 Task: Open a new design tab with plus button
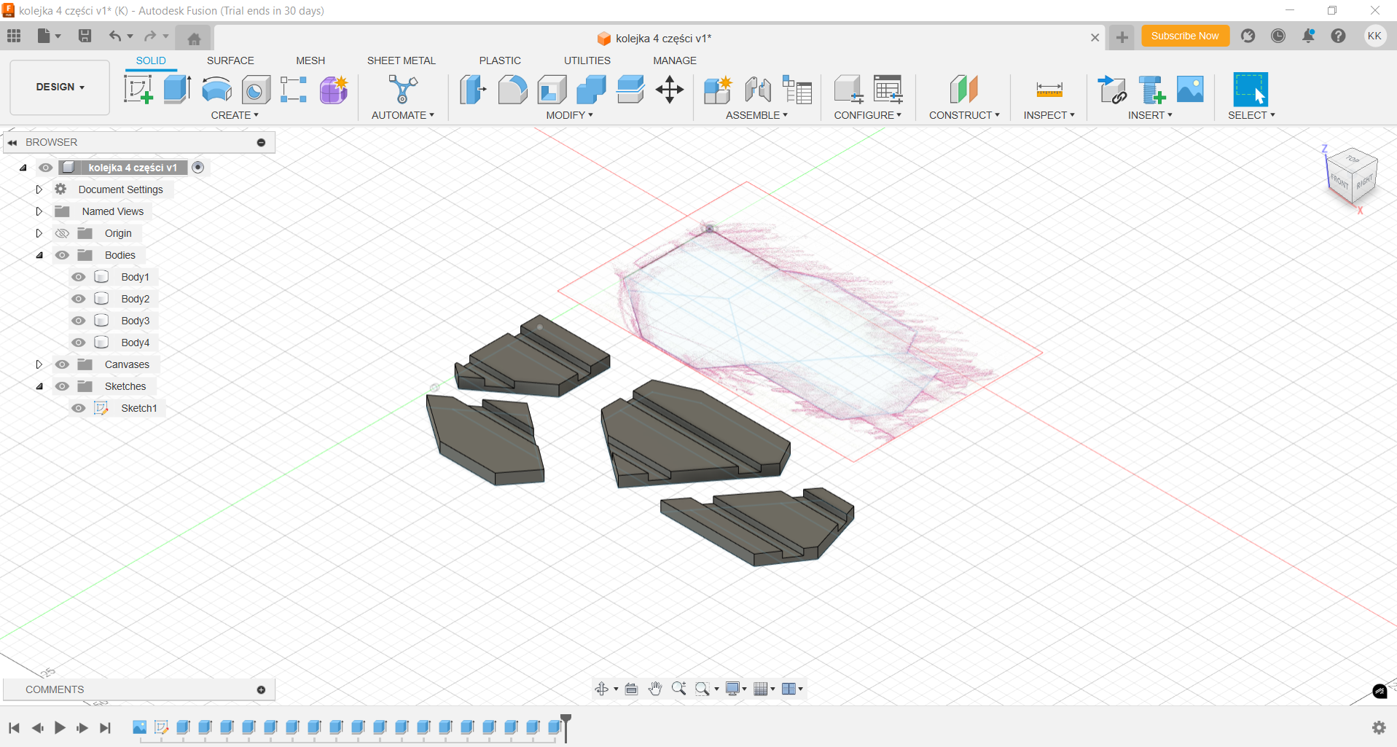coord(1122,38)
